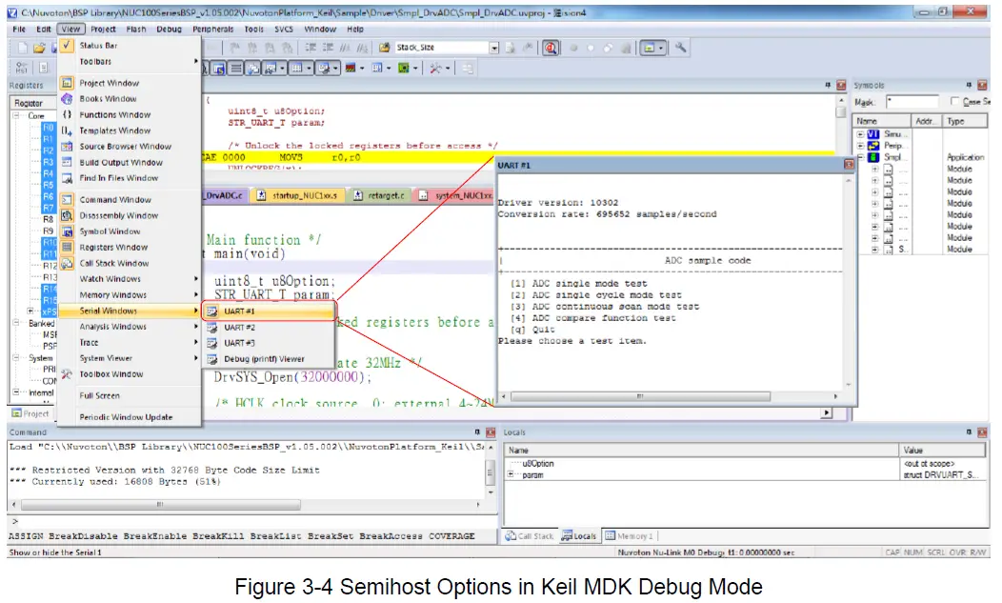The height and width of the screenshot is (603, 1002).
Task: Open the Project menu
Action: click(103, 30)
